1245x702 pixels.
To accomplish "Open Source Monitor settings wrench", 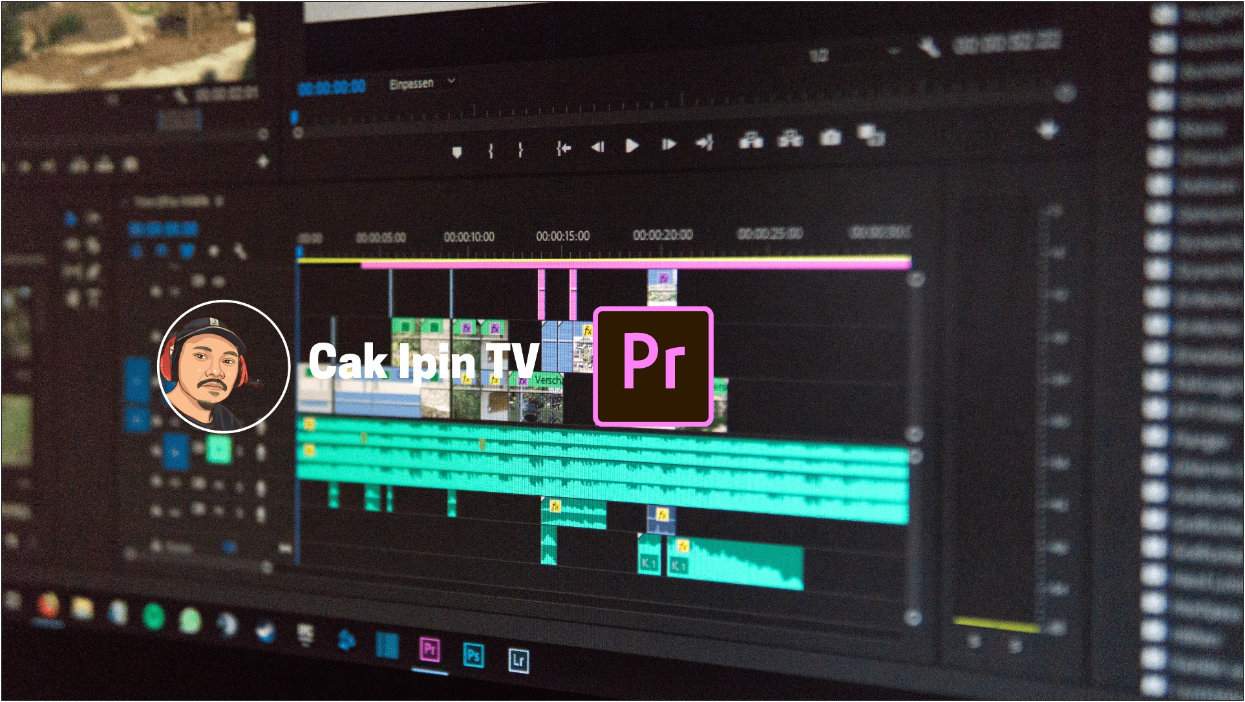I will (x=180, y=97).
